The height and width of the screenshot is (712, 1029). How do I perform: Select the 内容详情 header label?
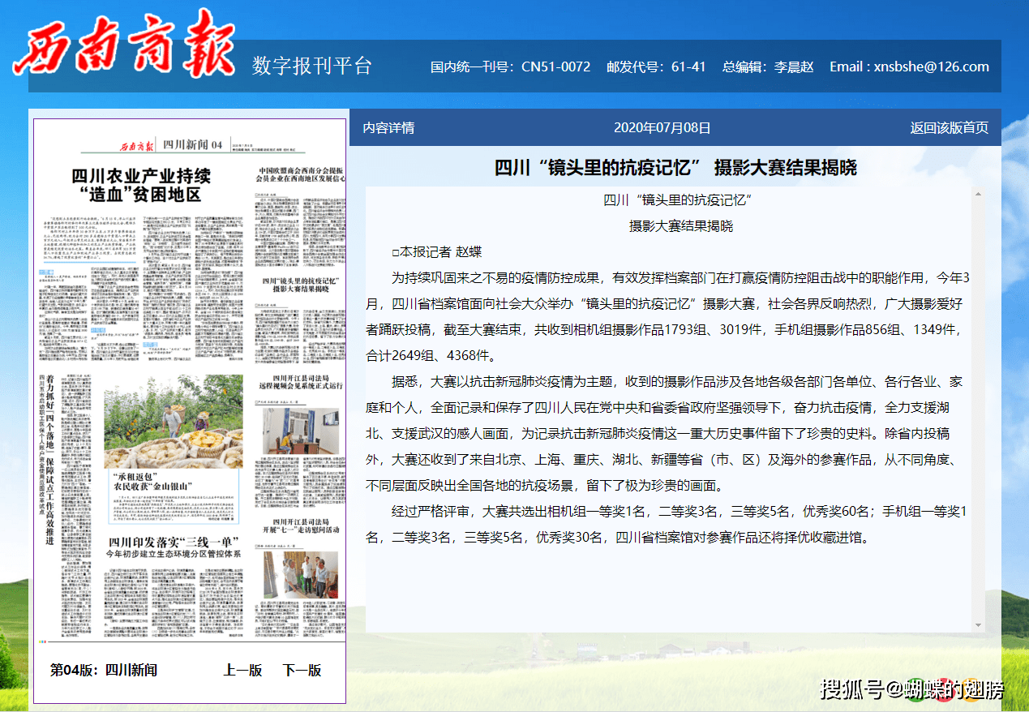click(388, 127)
